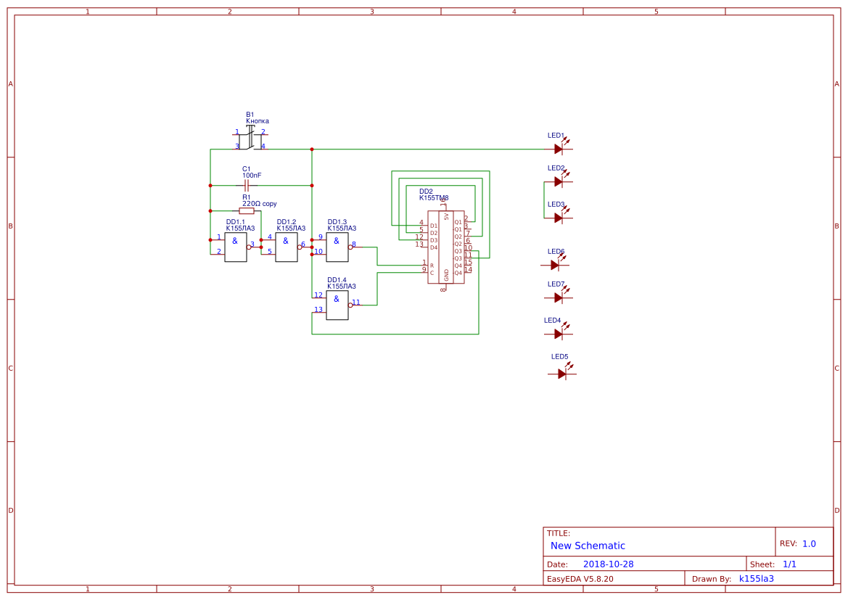Select the DD1.1 NAND gate
The width and height of the screenshot is (848, 600).
[235, 247]
